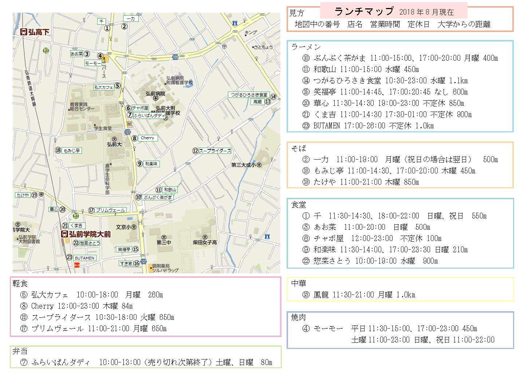The image size is (528, 373).
Task: Click the school symbol above 第三中
Action: (163, 237)
